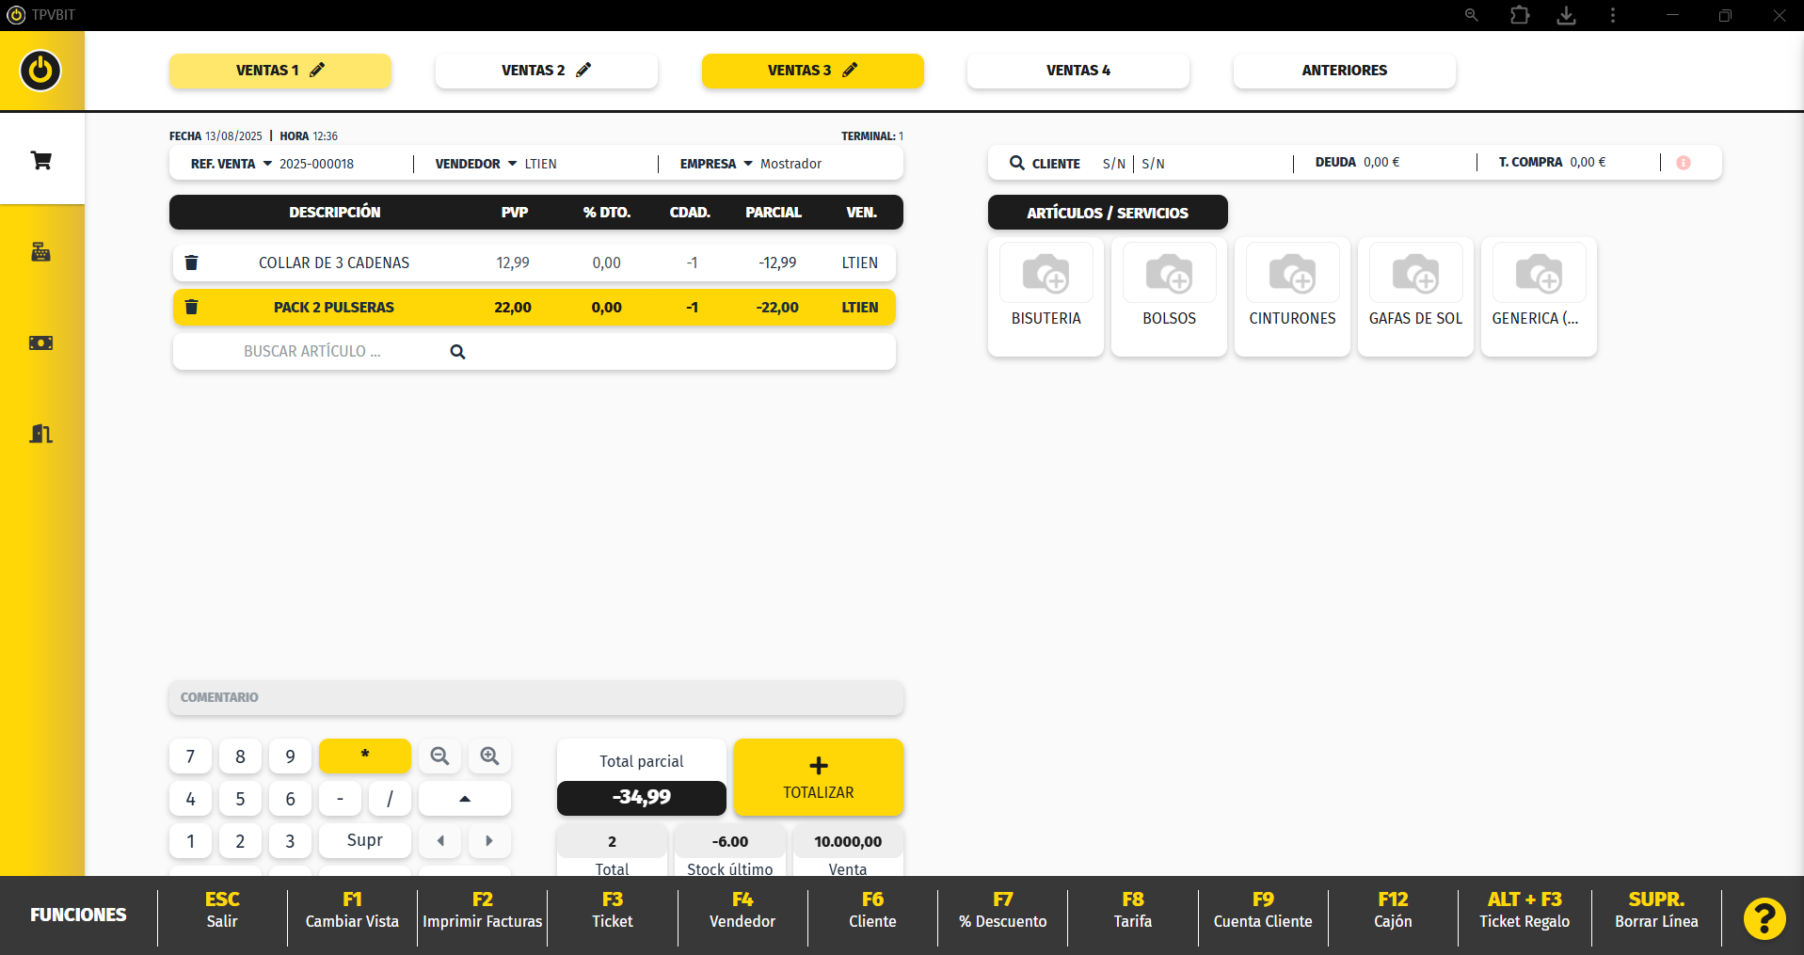This screenshot has width=1804, height=955.
Task: Click the banknote icon in sidebar
Action: pos(41,342)
